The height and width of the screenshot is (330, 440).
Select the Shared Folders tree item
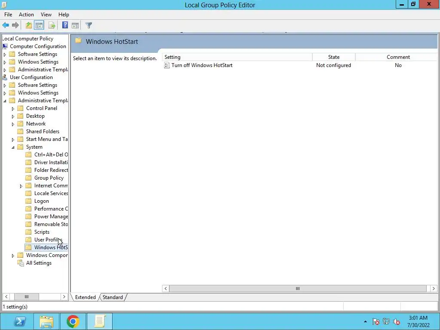point(43,131)
